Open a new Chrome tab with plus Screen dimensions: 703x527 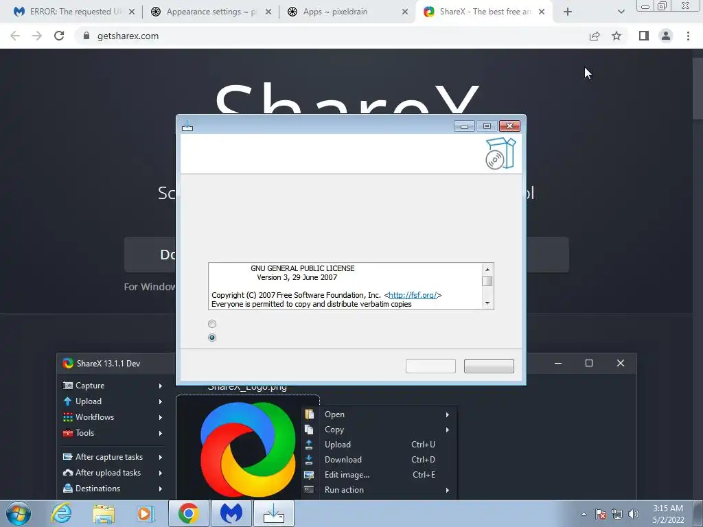[568, 12]
